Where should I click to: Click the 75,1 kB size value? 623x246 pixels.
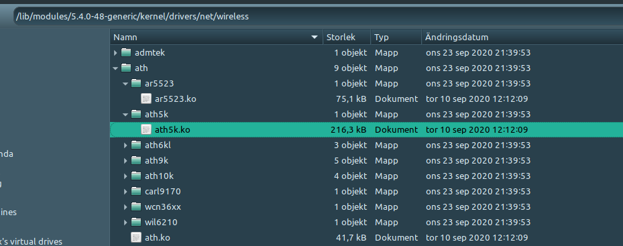[351, 99]
